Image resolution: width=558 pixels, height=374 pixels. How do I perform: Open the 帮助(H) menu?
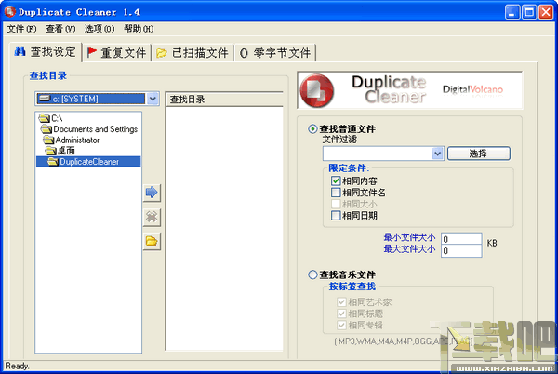pos(139,29)
